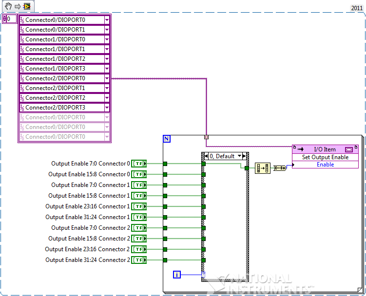Screen dimensions: 366x296
Task: Click the hand grab snippet icon
Action: coord(8,6)
